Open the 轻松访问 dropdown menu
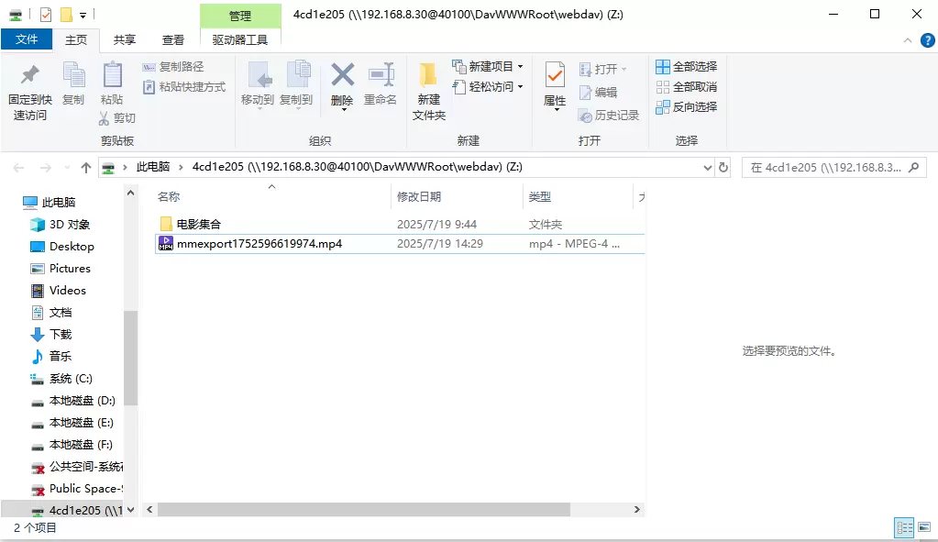The height and width of the screenshot is (542, 938). coord(520,87)
